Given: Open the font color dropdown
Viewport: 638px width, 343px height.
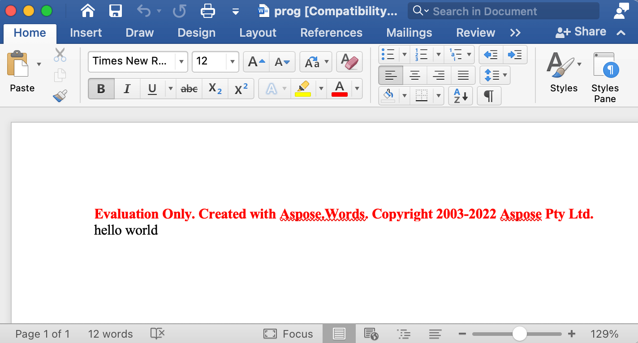Looking at the screenshot, I should [357, 89].
